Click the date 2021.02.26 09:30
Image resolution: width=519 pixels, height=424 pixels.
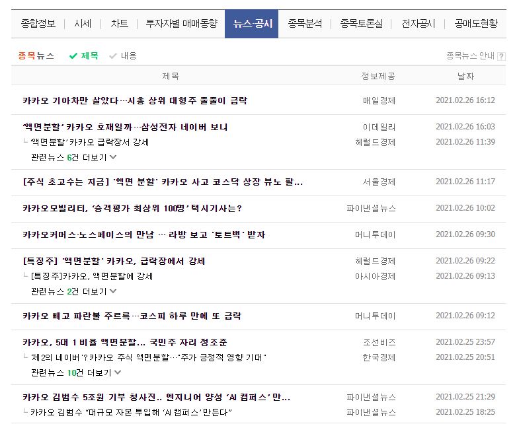click(x=465, y=234)
